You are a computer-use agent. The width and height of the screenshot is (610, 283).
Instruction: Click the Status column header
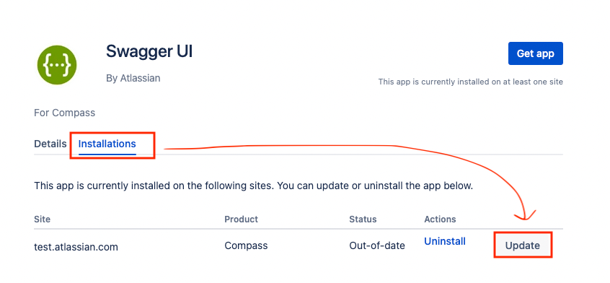[363, 219]
